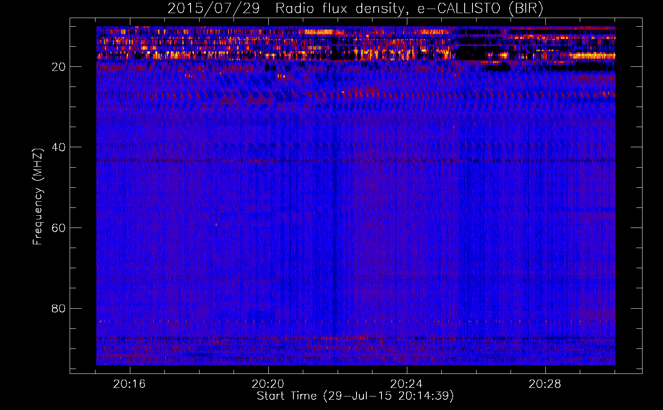Click the small white dot near 60 MHz
Screen dimensions: 663x410
point(216,225)
